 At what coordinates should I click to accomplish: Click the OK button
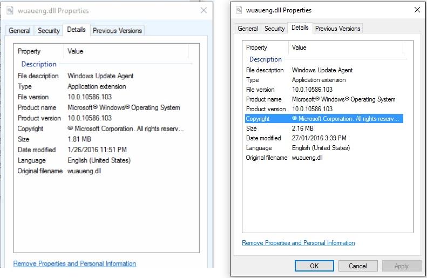(x=314, y=266)
